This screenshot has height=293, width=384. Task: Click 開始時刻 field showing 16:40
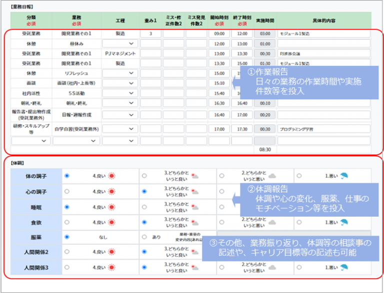click(x=219, y=115)
